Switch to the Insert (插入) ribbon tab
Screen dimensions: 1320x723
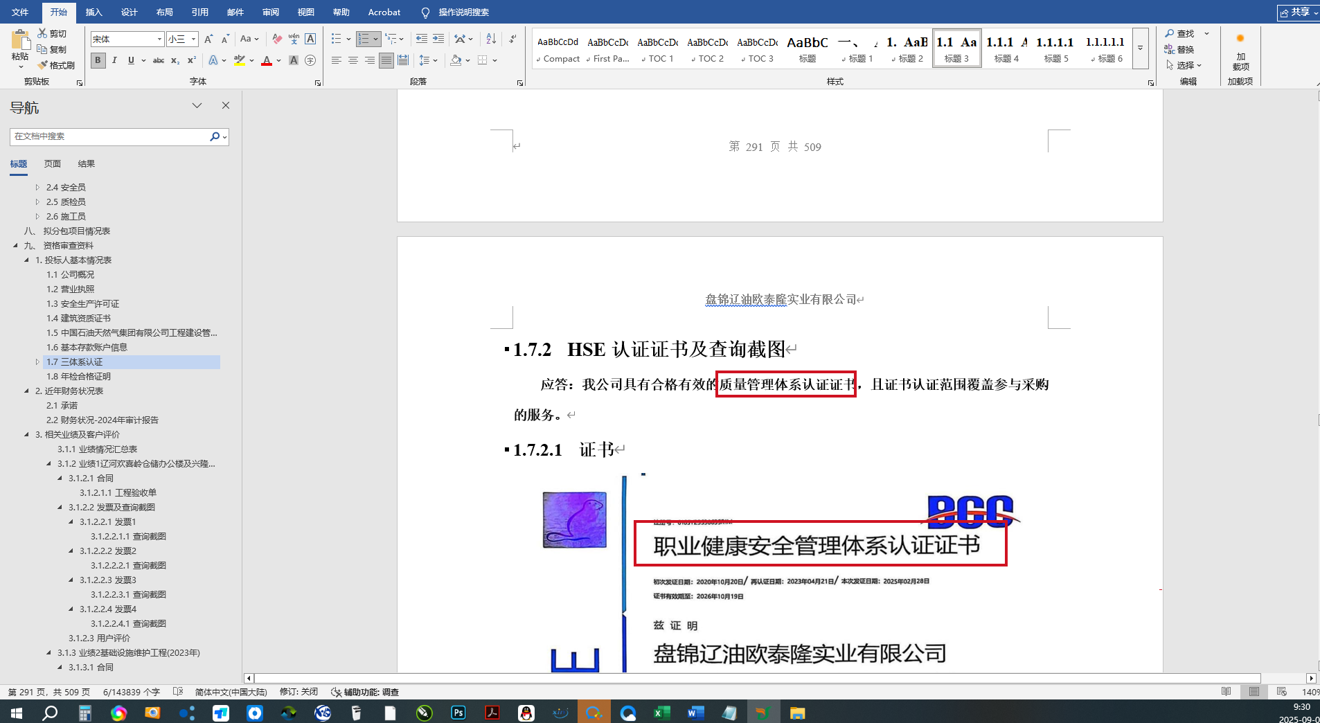tap(93, 12)
